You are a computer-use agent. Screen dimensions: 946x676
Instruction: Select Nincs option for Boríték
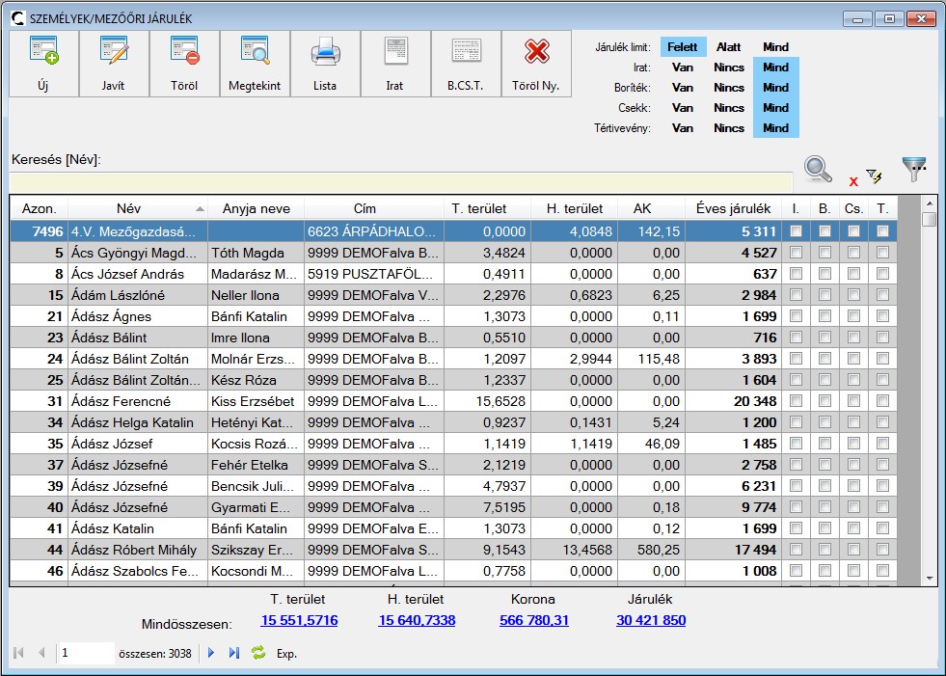729,88
